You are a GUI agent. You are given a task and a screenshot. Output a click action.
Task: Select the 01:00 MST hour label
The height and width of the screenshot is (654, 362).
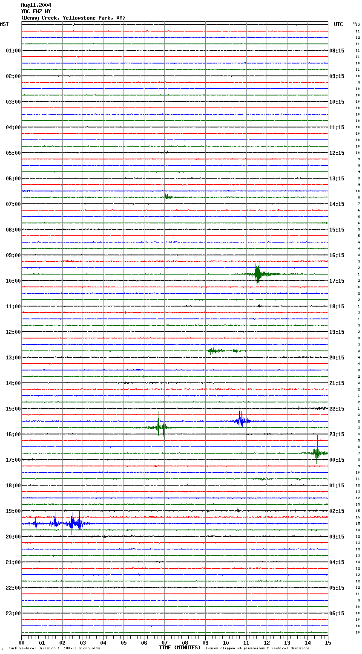(x=13, y=51)
